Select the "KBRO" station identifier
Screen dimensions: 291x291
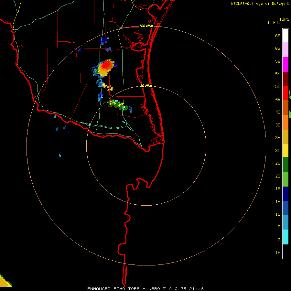(154, 289)
